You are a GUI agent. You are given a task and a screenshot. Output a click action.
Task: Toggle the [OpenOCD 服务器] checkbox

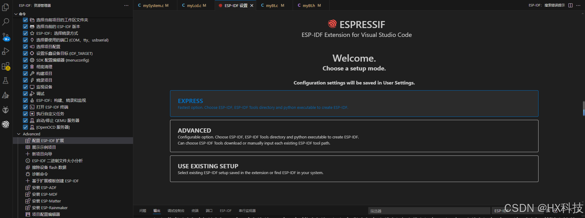[x=25, y=127]
